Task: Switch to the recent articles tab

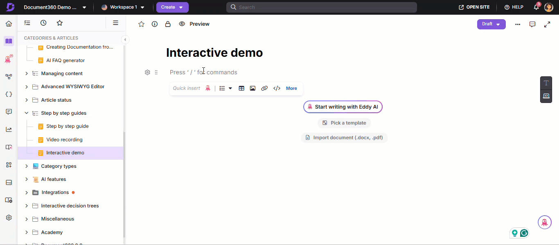Action: [43, 23]
